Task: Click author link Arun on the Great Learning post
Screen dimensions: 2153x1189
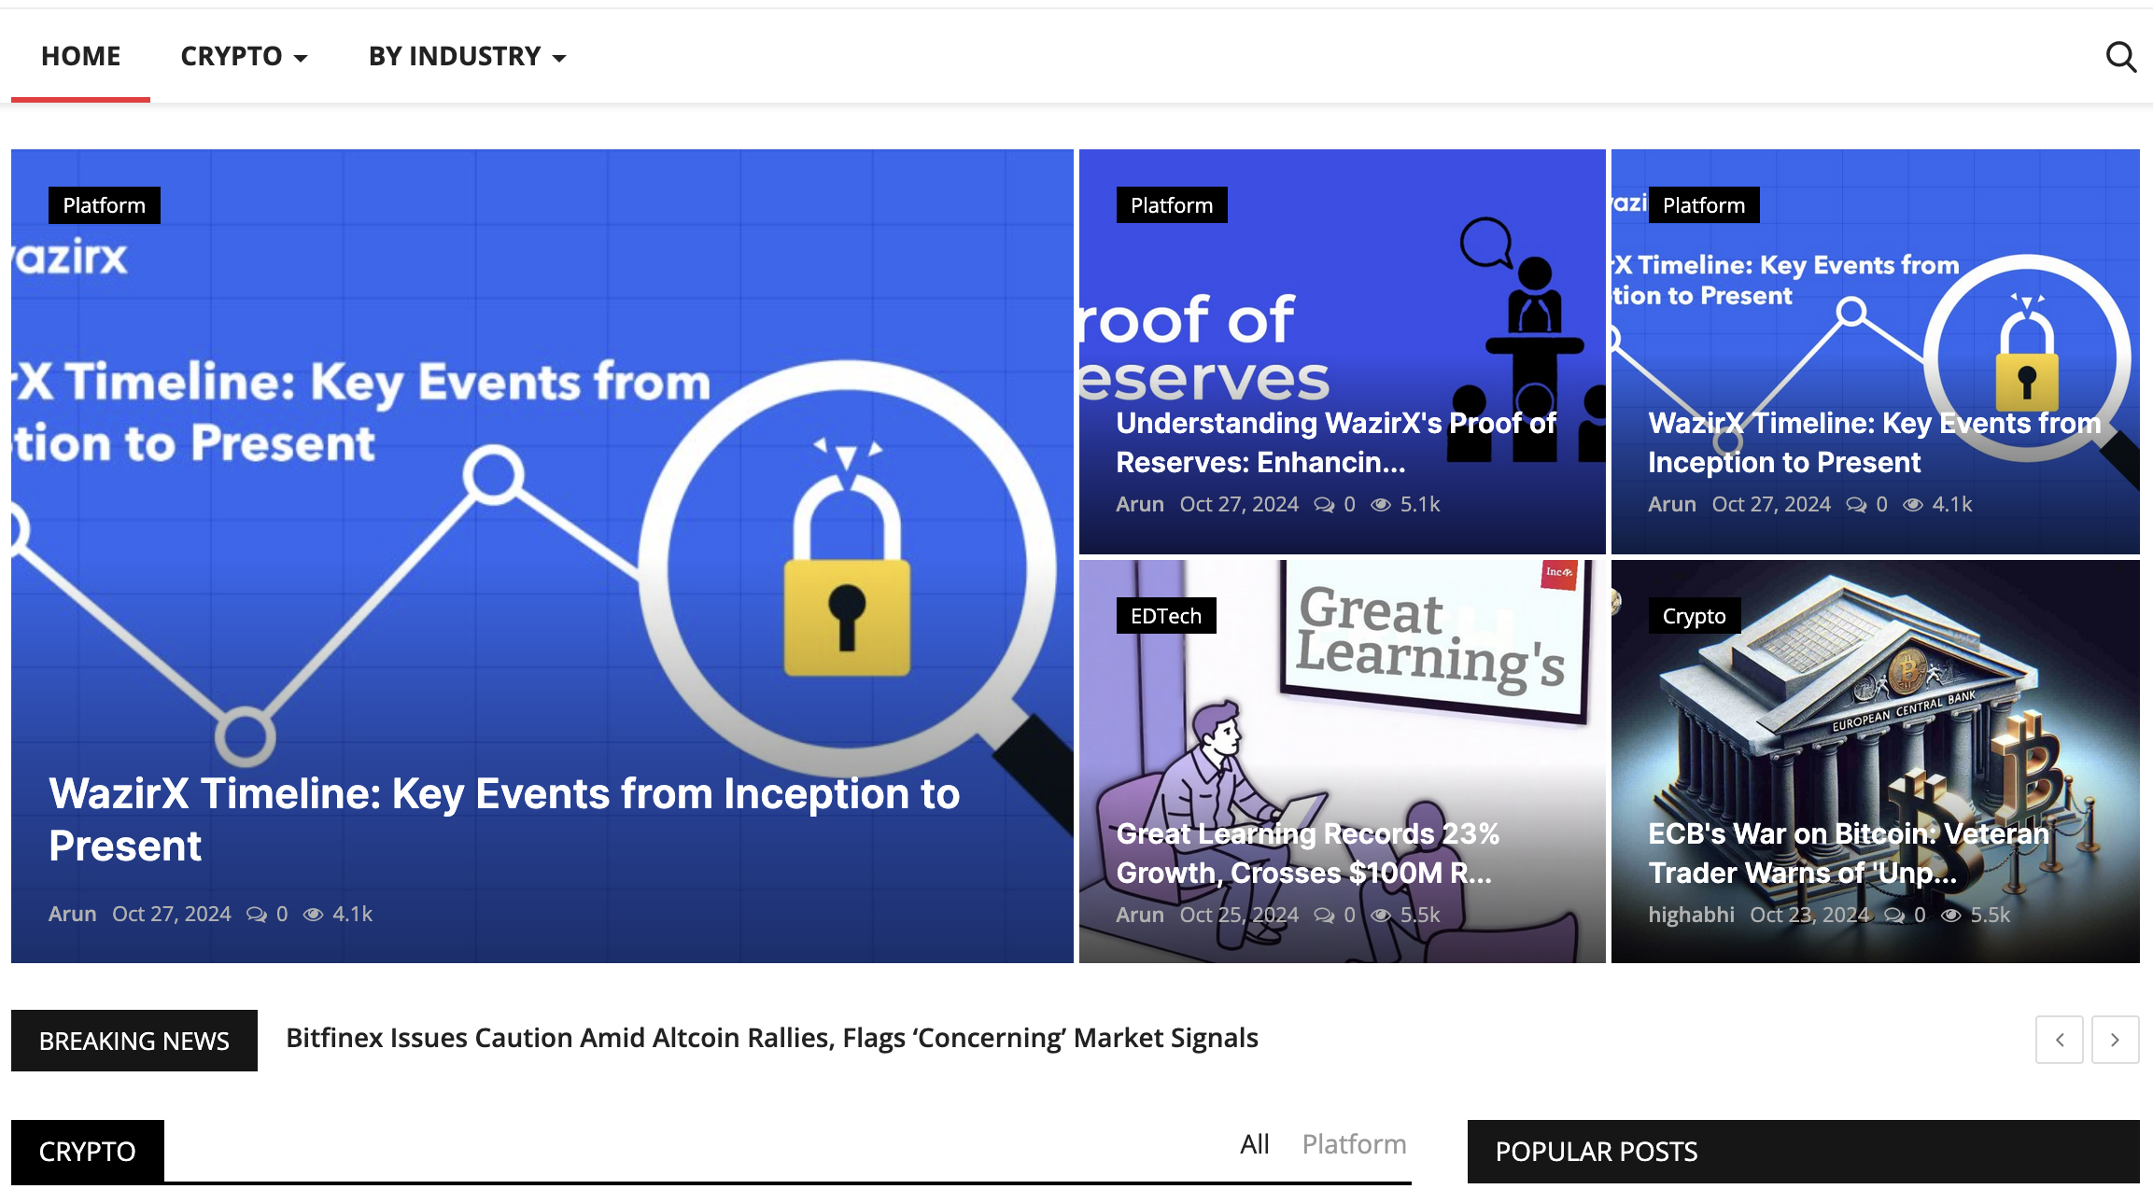Action: pos(1139,916)
